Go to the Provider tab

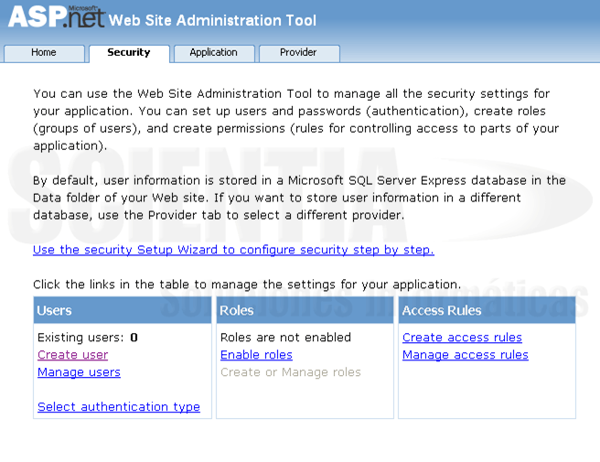click(x=298, y=53)
